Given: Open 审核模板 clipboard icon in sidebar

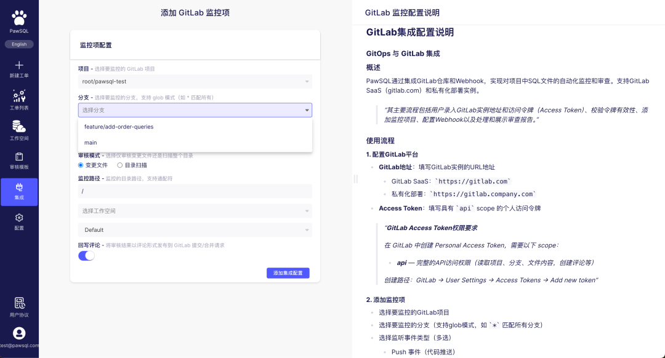Looking at the screenshot, I should (19, 157).
